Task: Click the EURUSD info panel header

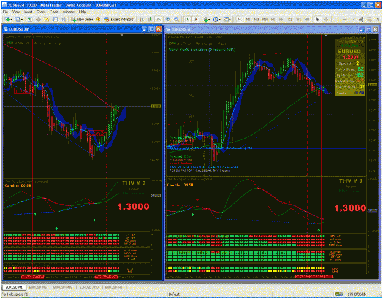Action: point(349,52)
